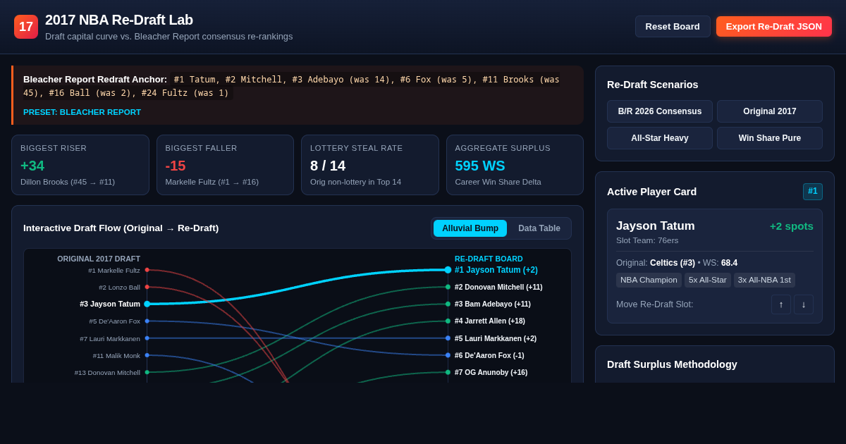The width and height of the screenshot is (846, 444).
Task: Open the Aggregate Surplus card
Action: click(x=515, y=165)
